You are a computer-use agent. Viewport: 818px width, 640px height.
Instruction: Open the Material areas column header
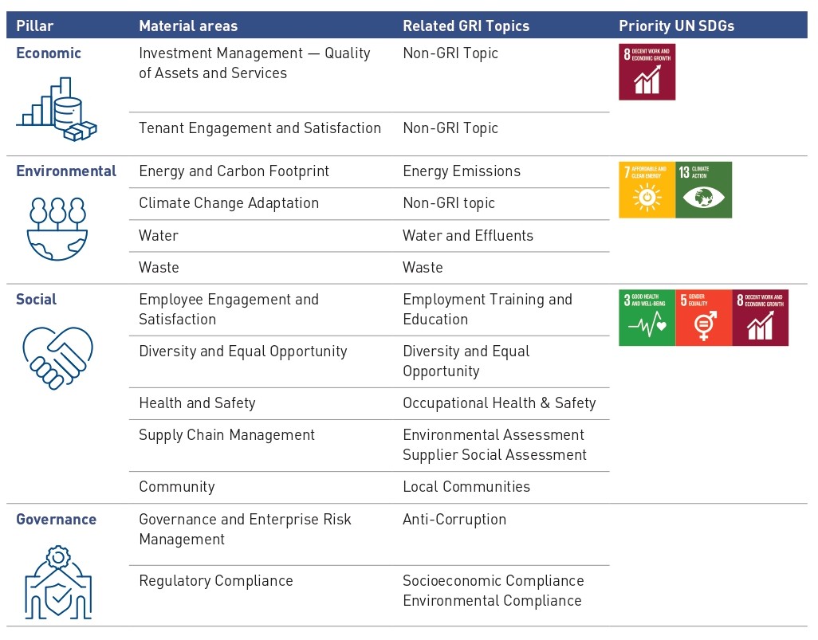point(188,26)
